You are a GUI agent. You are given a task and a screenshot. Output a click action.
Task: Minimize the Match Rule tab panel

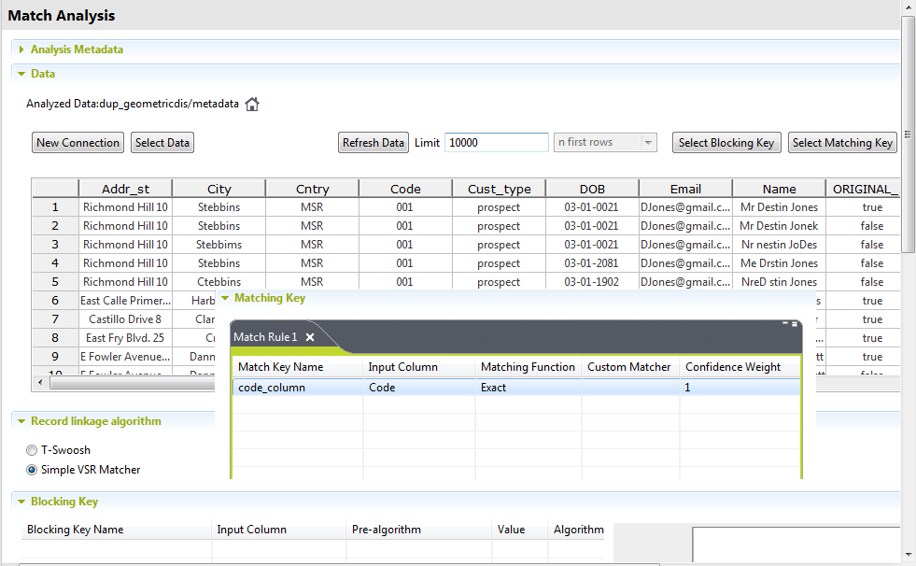click(x=785, y=323)
